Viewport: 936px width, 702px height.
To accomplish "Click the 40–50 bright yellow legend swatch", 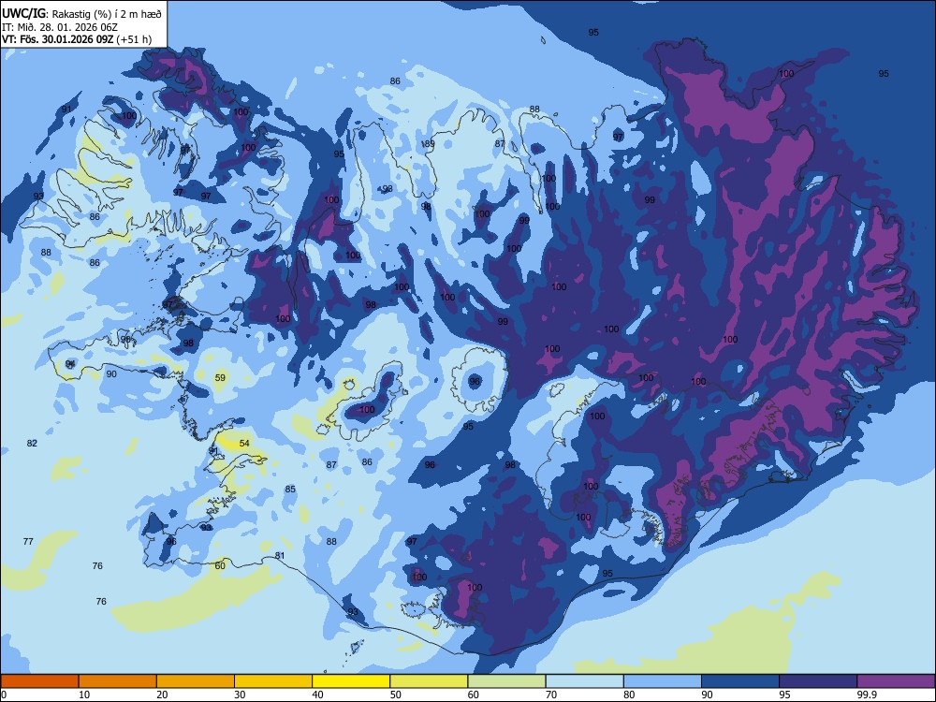I will tap(351, 681).
